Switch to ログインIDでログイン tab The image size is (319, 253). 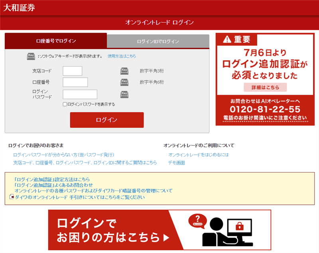click(158, 41)
